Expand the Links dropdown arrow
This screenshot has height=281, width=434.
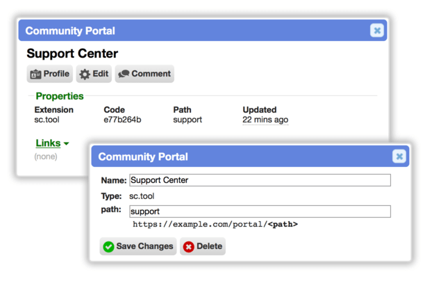point(66,143)
